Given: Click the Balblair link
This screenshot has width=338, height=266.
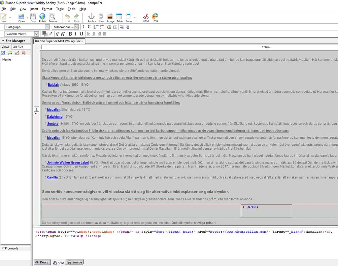Looking at the screenshot, I should pos(53,85).
